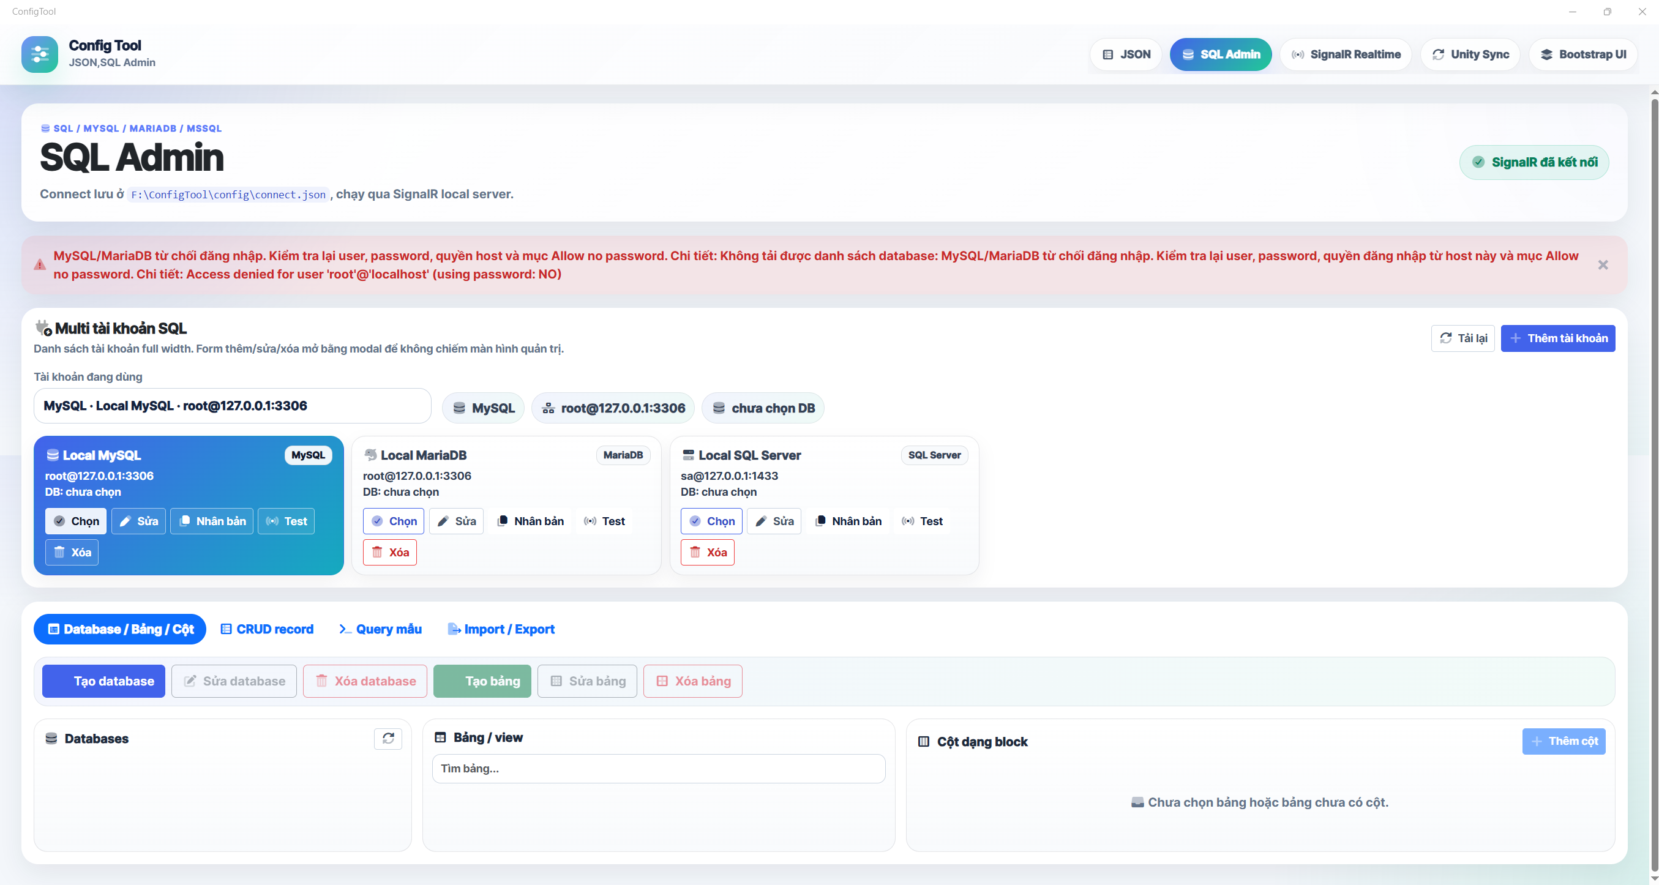Switch to the SQL Admin tab
Image resolution: width=1659 pixels, height=885 pixels.
(1221, 54)
